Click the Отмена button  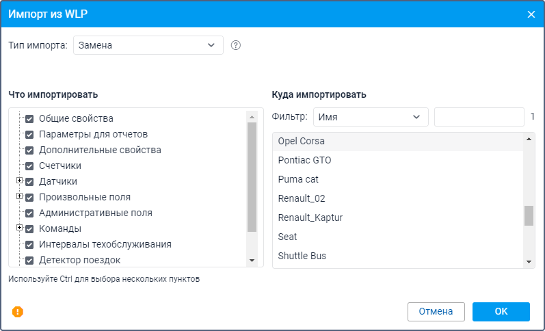436,312
